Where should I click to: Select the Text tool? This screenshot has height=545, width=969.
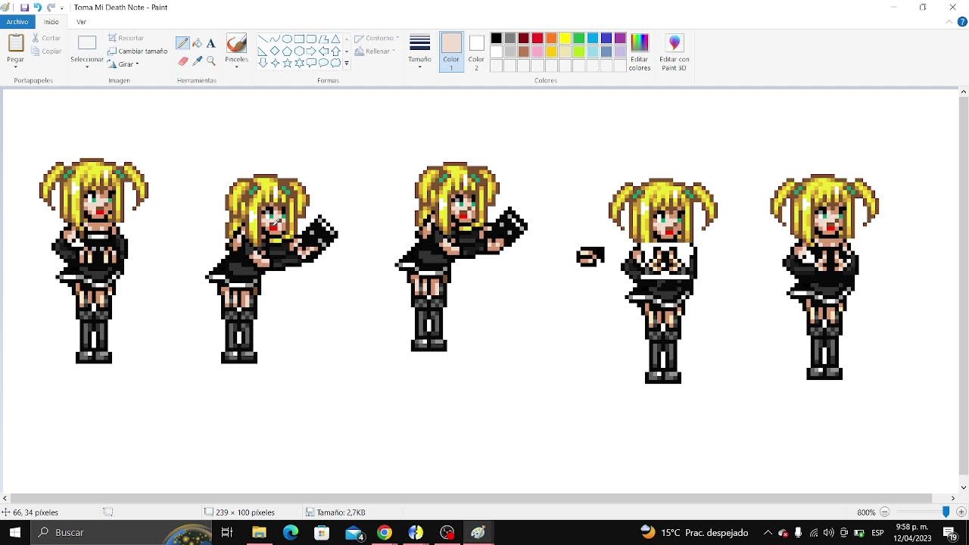211,43
